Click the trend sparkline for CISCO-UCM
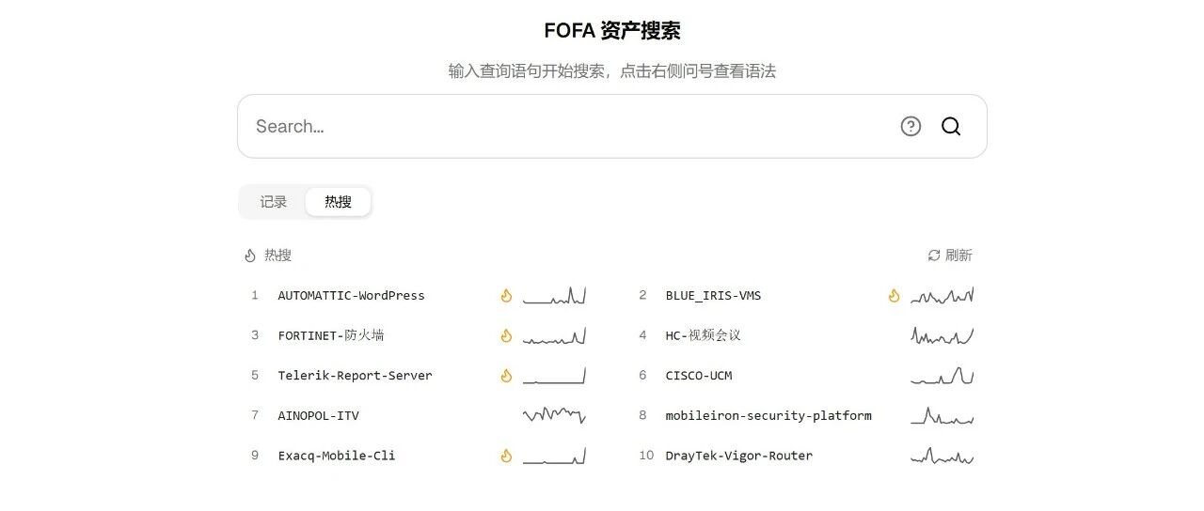 [x=943, y=376]
